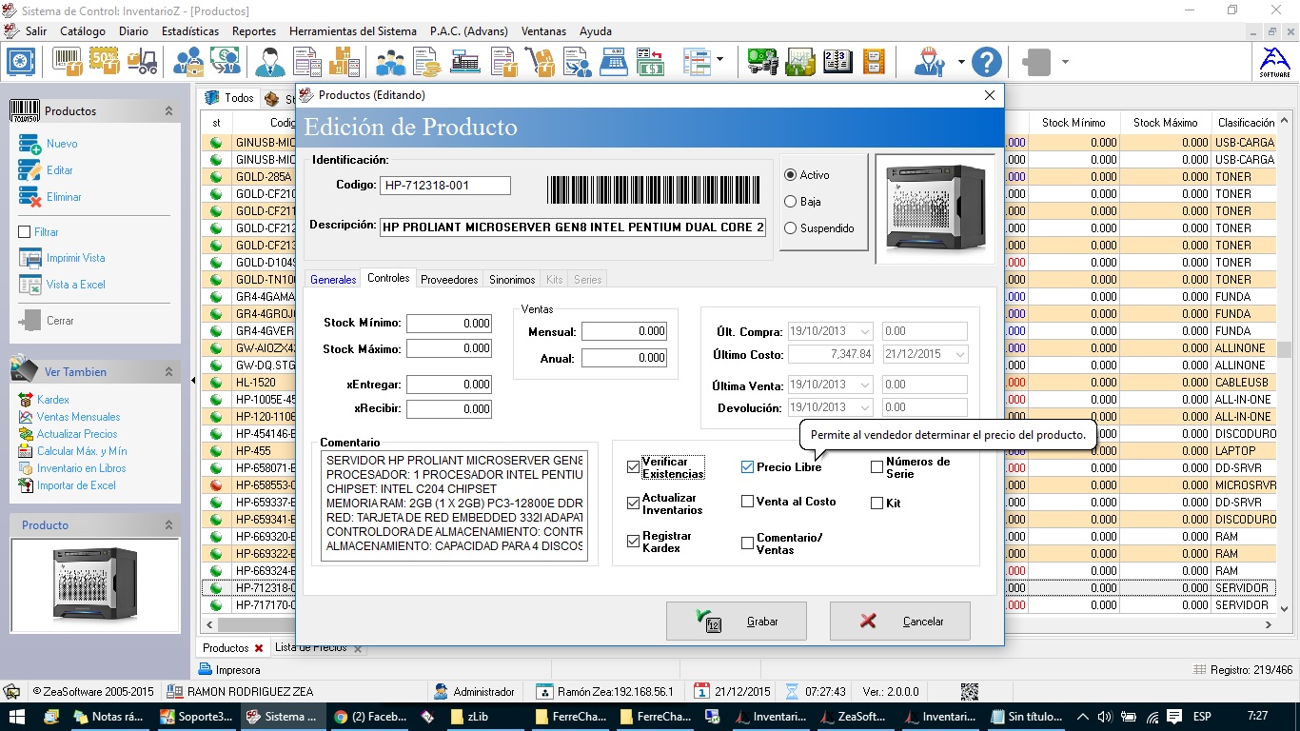Open the worker with wrench tools icon
This screenshot has height=731, width=1300.
[929, 63]
